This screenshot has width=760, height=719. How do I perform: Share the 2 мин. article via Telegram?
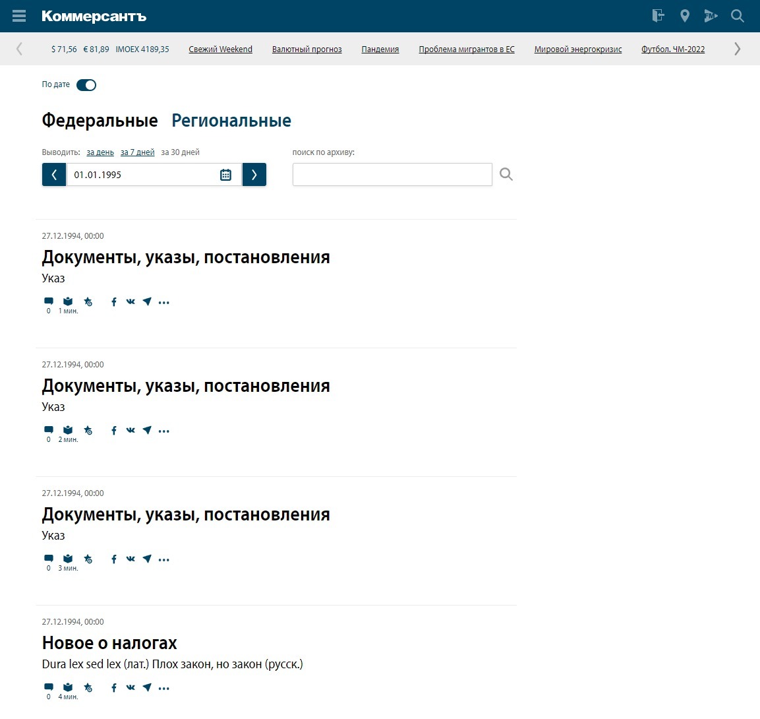(x=147, y=430)
